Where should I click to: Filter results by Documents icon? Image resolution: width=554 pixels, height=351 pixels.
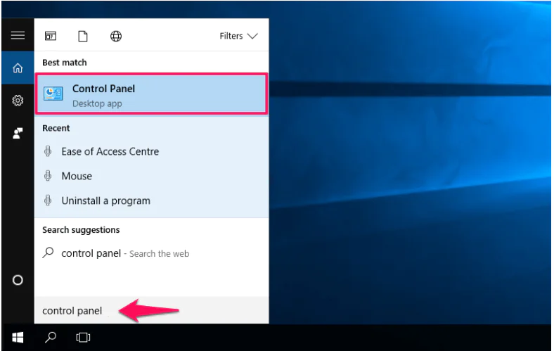click(83, 36)
